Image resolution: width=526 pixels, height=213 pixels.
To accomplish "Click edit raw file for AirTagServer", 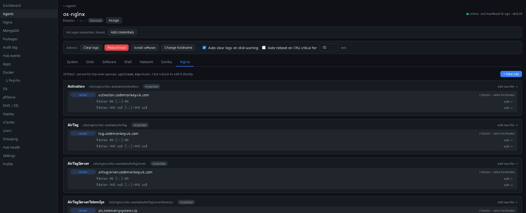I will (x=507, y=164).
